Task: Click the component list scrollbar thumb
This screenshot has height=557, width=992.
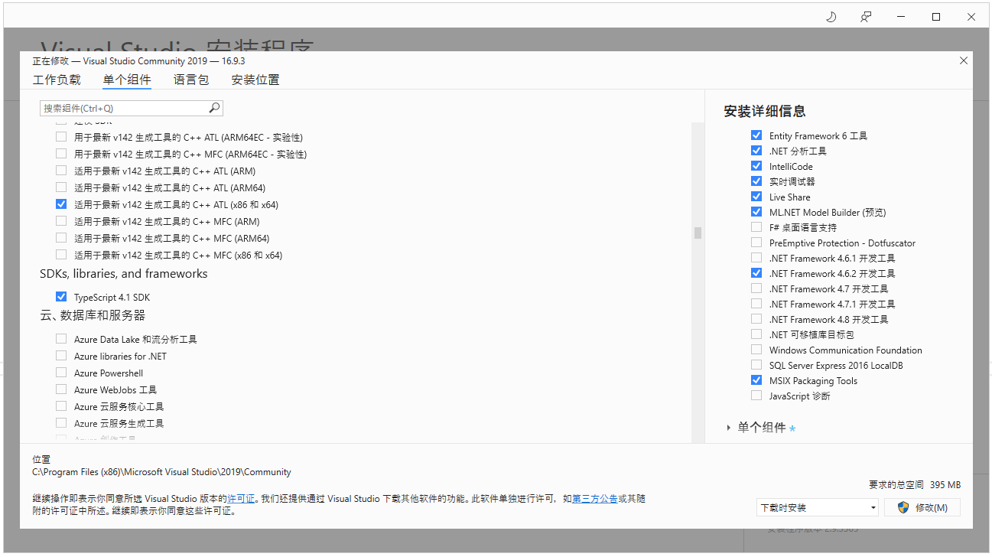Action: 698,233
